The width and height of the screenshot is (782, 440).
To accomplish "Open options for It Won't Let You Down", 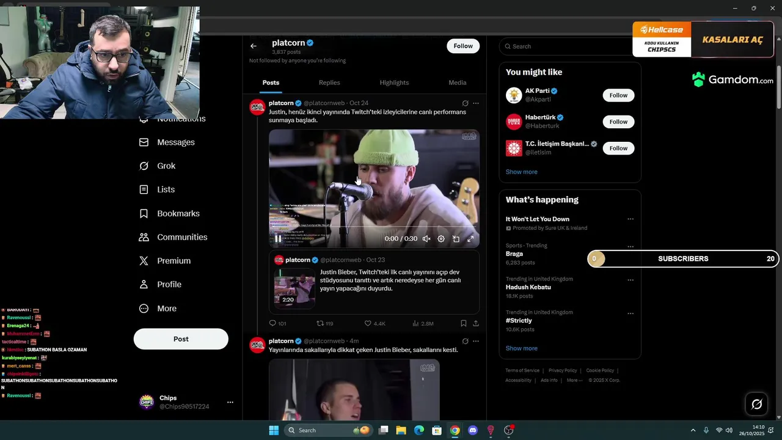I will (x=630, y=219).
